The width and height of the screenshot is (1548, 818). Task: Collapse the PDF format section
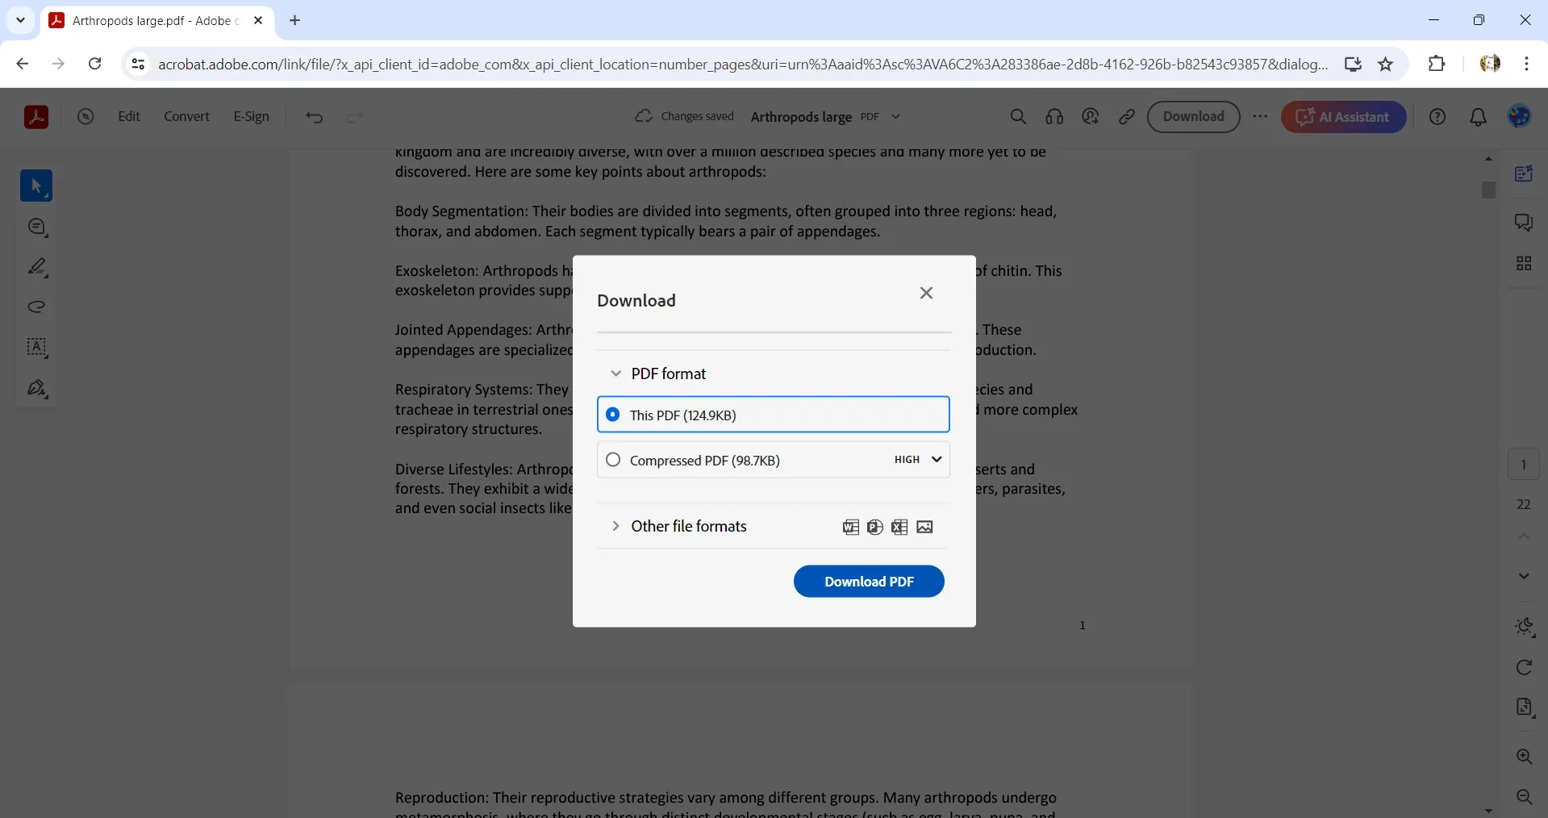click(615, 374)
